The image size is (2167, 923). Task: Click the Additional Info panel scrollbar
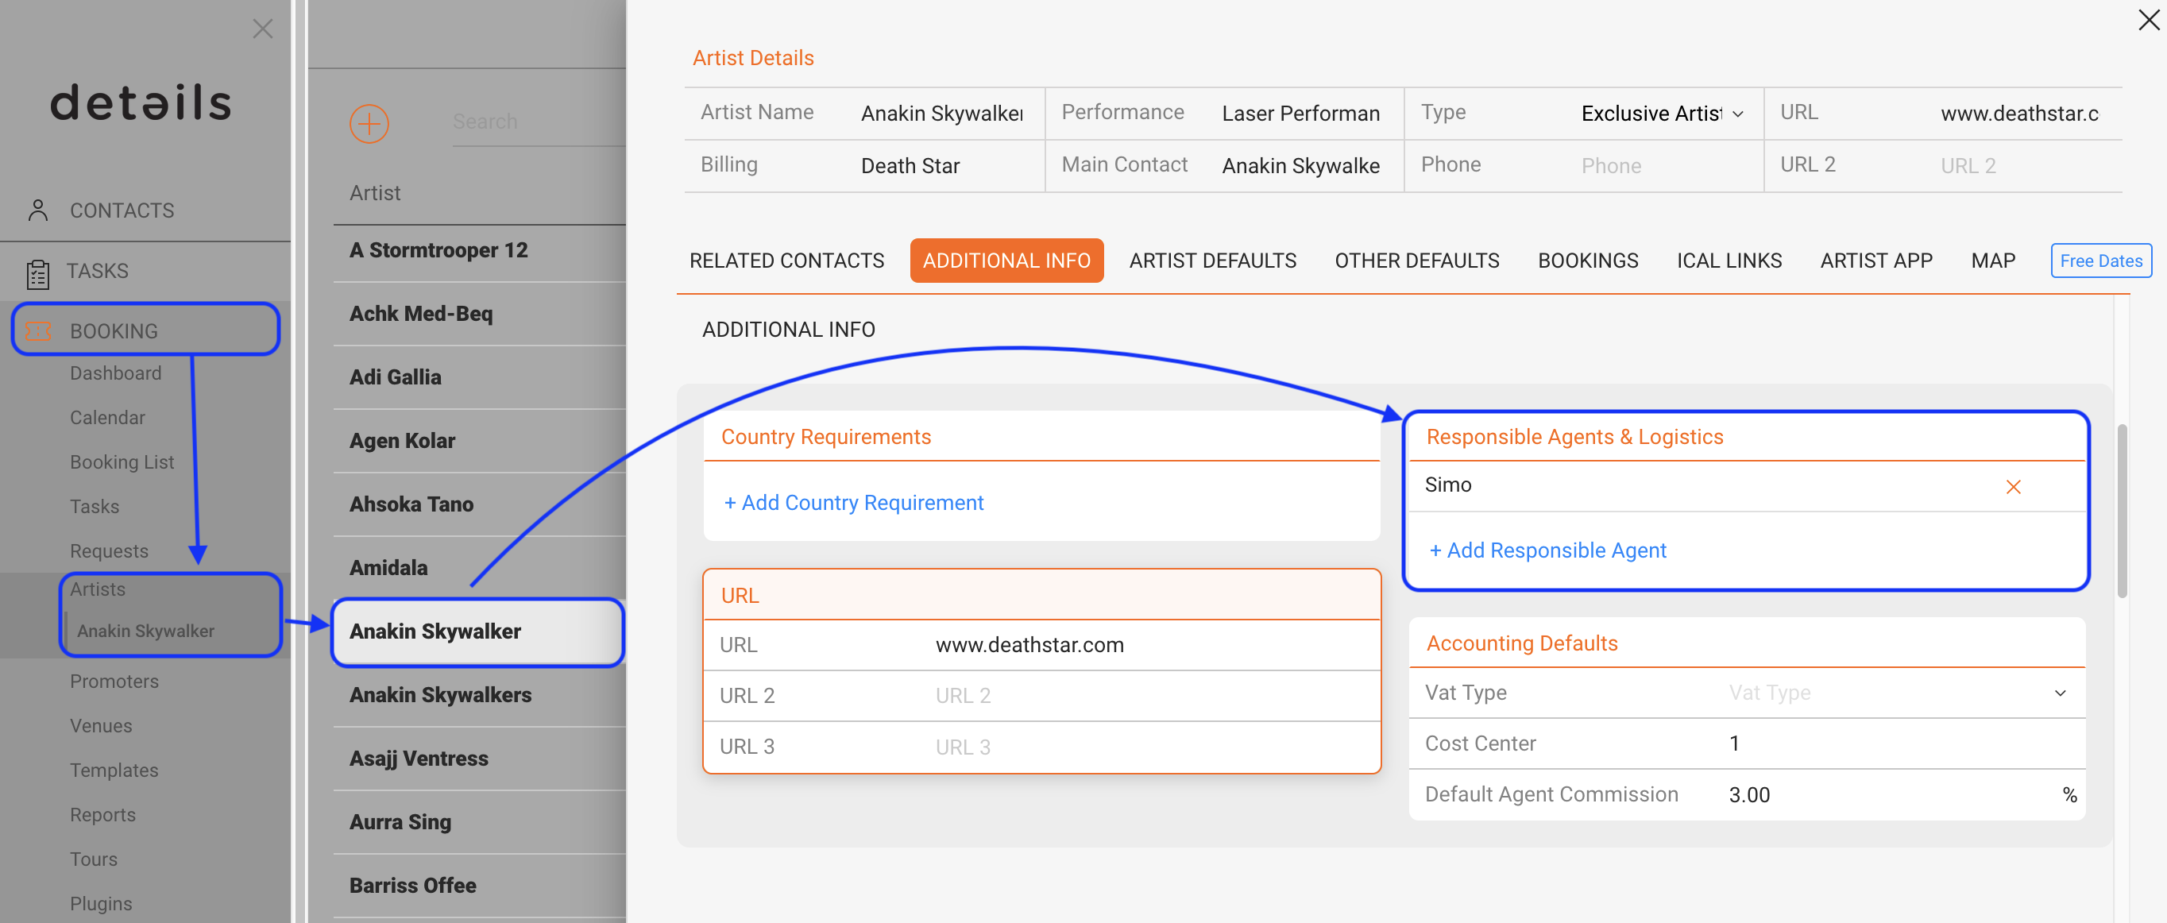coord(2122,512)
